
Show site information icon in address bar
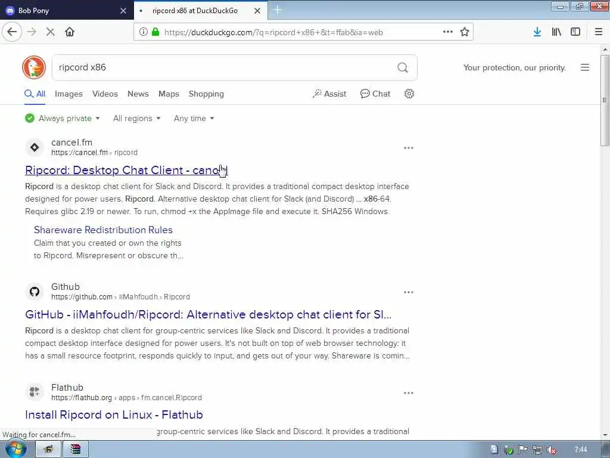[x=143, y=32]
